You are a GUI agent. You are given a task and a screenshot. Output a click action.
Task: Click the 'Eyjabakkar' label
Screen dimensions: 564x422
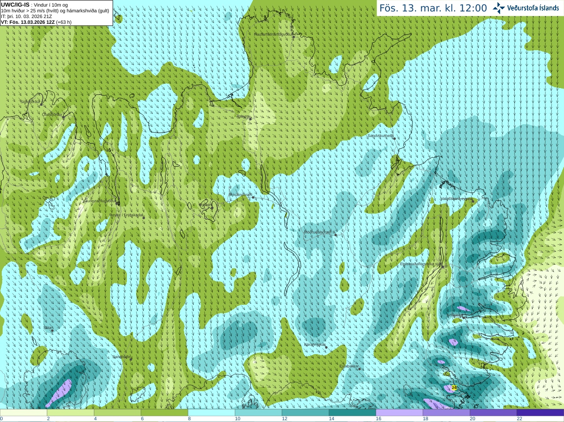point(349,366)
